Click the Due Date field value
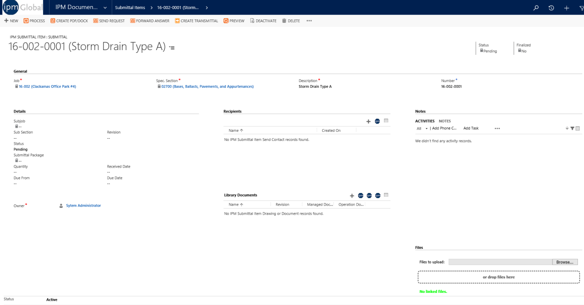The image size is (584, 305). pos(109,184)
